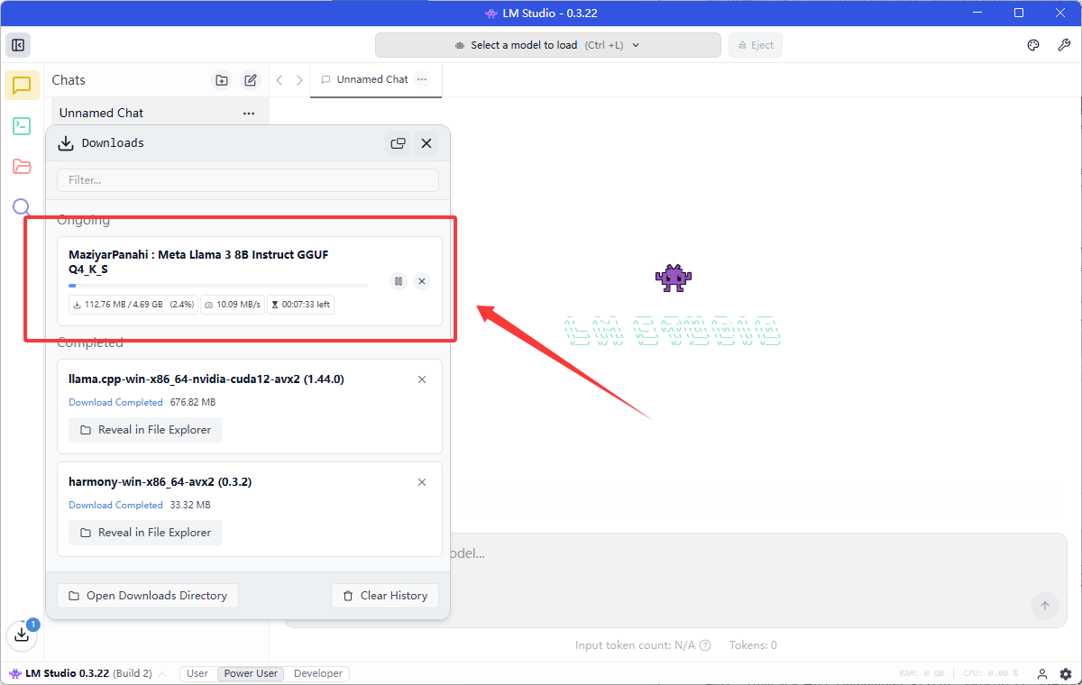Click the 33.32 MB size text
1082x685 pixels.
pyautogui.click(x=190, y=506)
